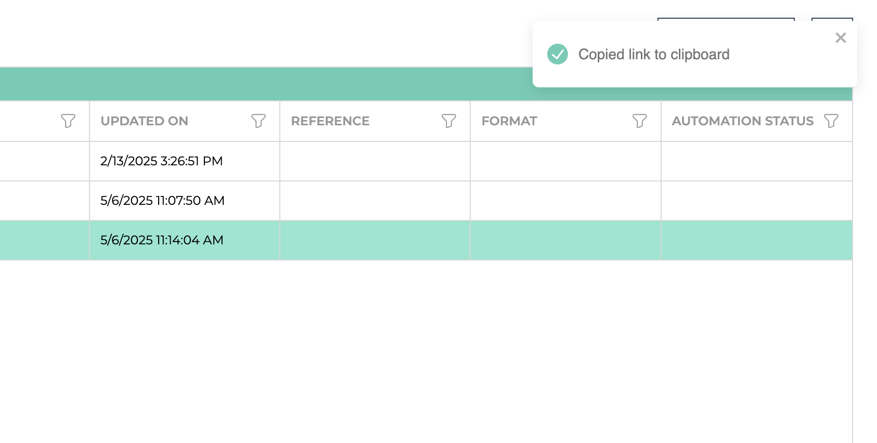Screen dimensions: 877x443
Task: Click the Automation Status cell of the highlighted row
Action: coord(757,240)
